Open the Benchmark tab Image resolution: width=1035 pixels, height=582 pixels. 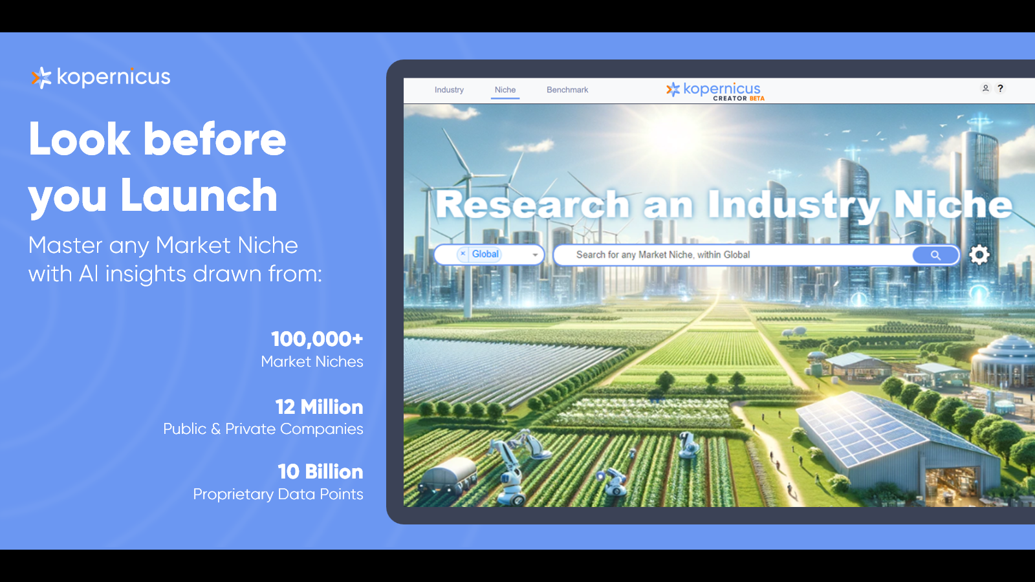(567, 90)
